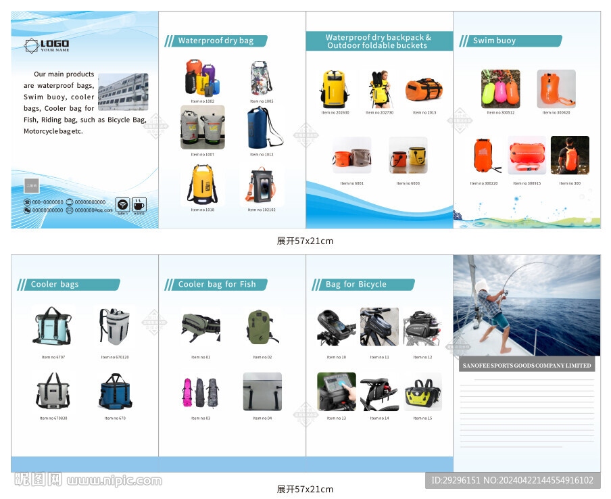Click the diamond LOGO emblem
The width and height of the screenshot is (611, 499).
pos(31,45)
